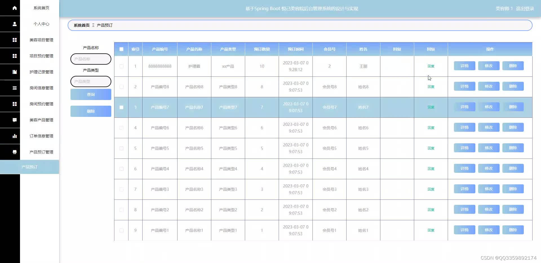541x263 pixels.
Task: Click 回复 link in row 姓名8
Action: tap(431, 87)
